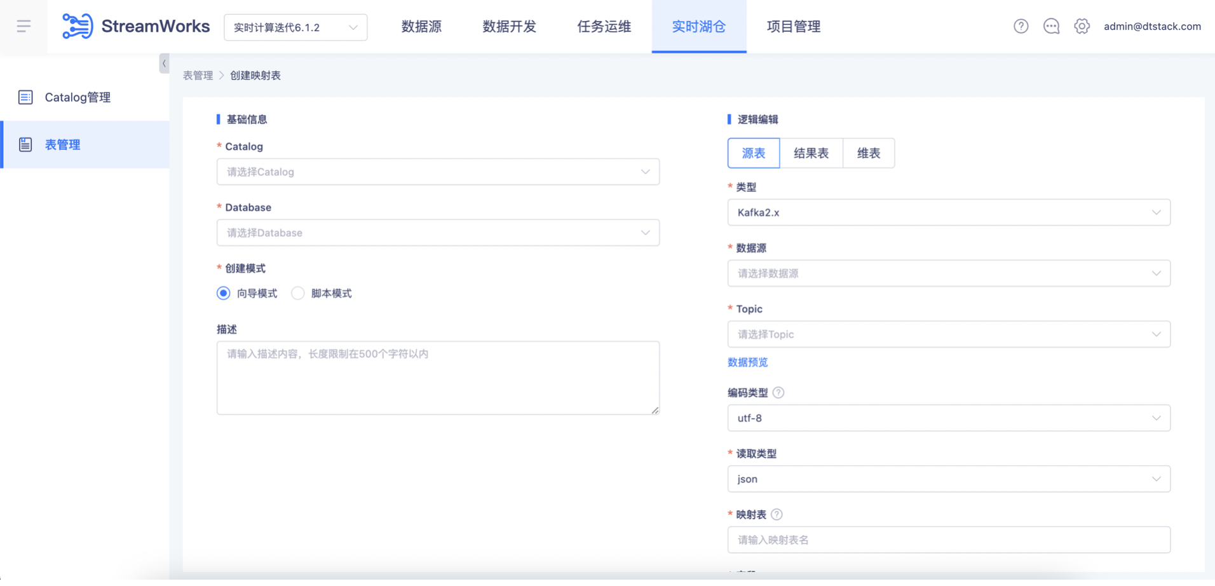Show the 映射表 help tooltip icon
The image size is (1215, 586).
point(777,514)
